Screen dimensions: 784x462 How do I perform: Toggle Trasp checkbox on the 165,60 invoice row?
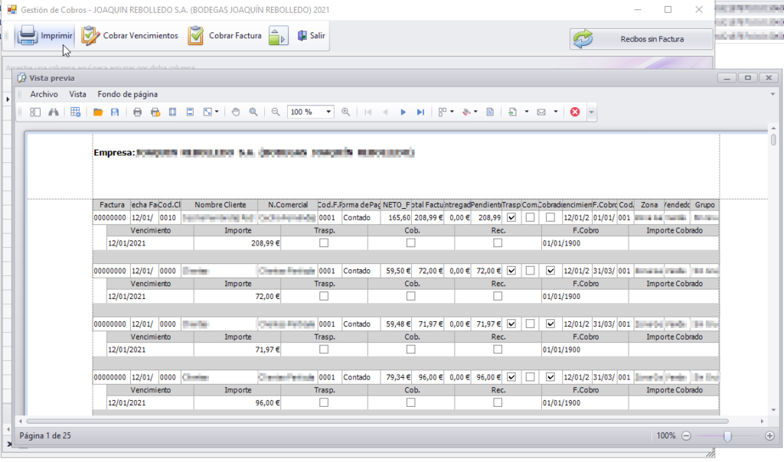click(x=511, y=218)
